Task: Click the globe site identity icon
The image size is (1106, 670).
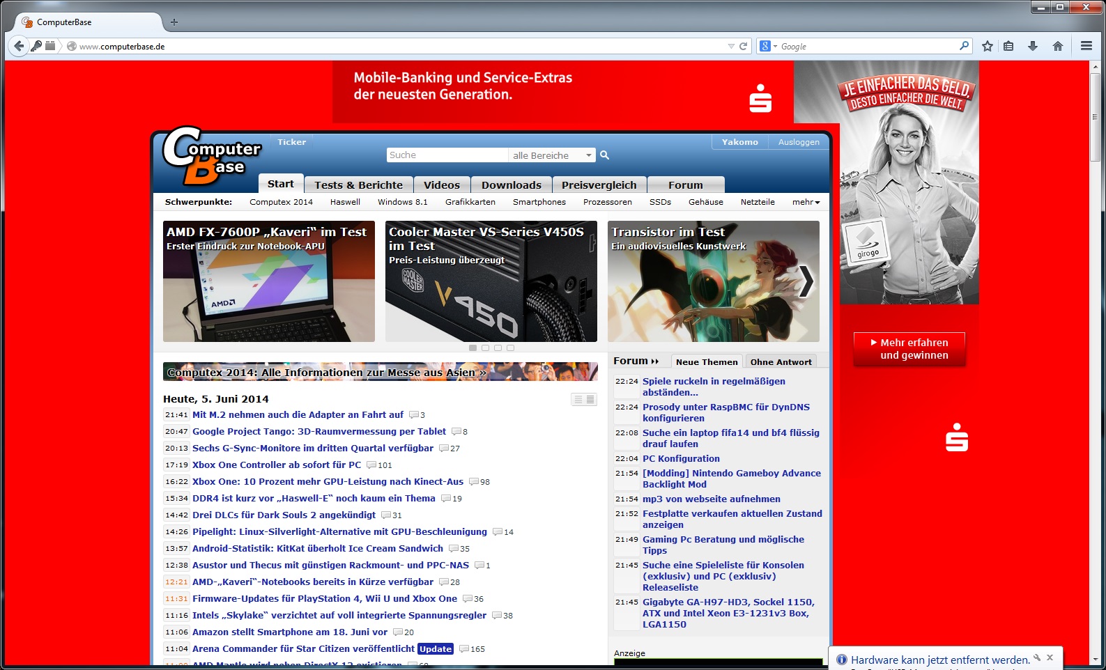Action: pos(71,46)
